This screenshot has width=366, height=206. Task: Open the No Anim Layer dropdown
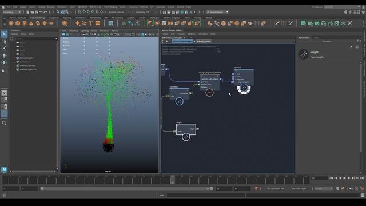coord(299,188)
